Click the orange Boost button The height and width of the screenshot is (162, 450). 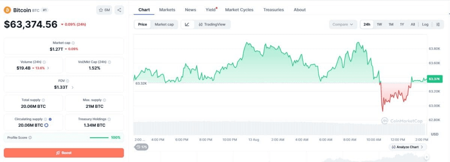click(x=64, y=153)
